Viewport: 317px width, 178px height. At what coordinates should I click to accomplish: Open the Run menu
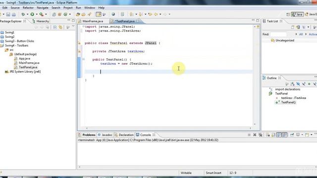tap(78, 8)
